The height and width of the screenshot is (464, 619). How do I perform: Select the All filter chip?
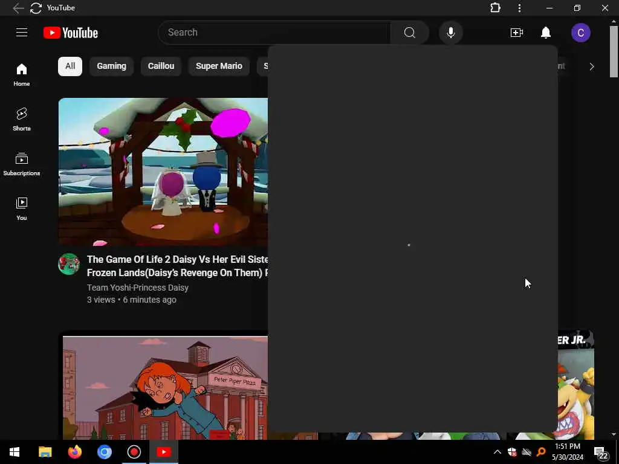70,66
